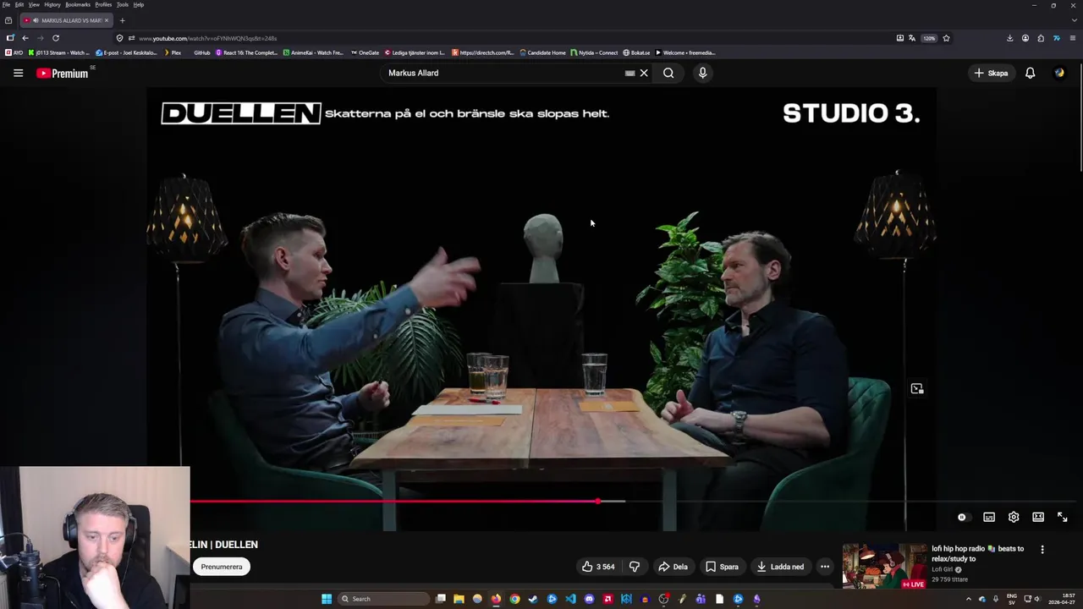
Task: Open the Bokat.se bookmark
Action: (636, 52)
